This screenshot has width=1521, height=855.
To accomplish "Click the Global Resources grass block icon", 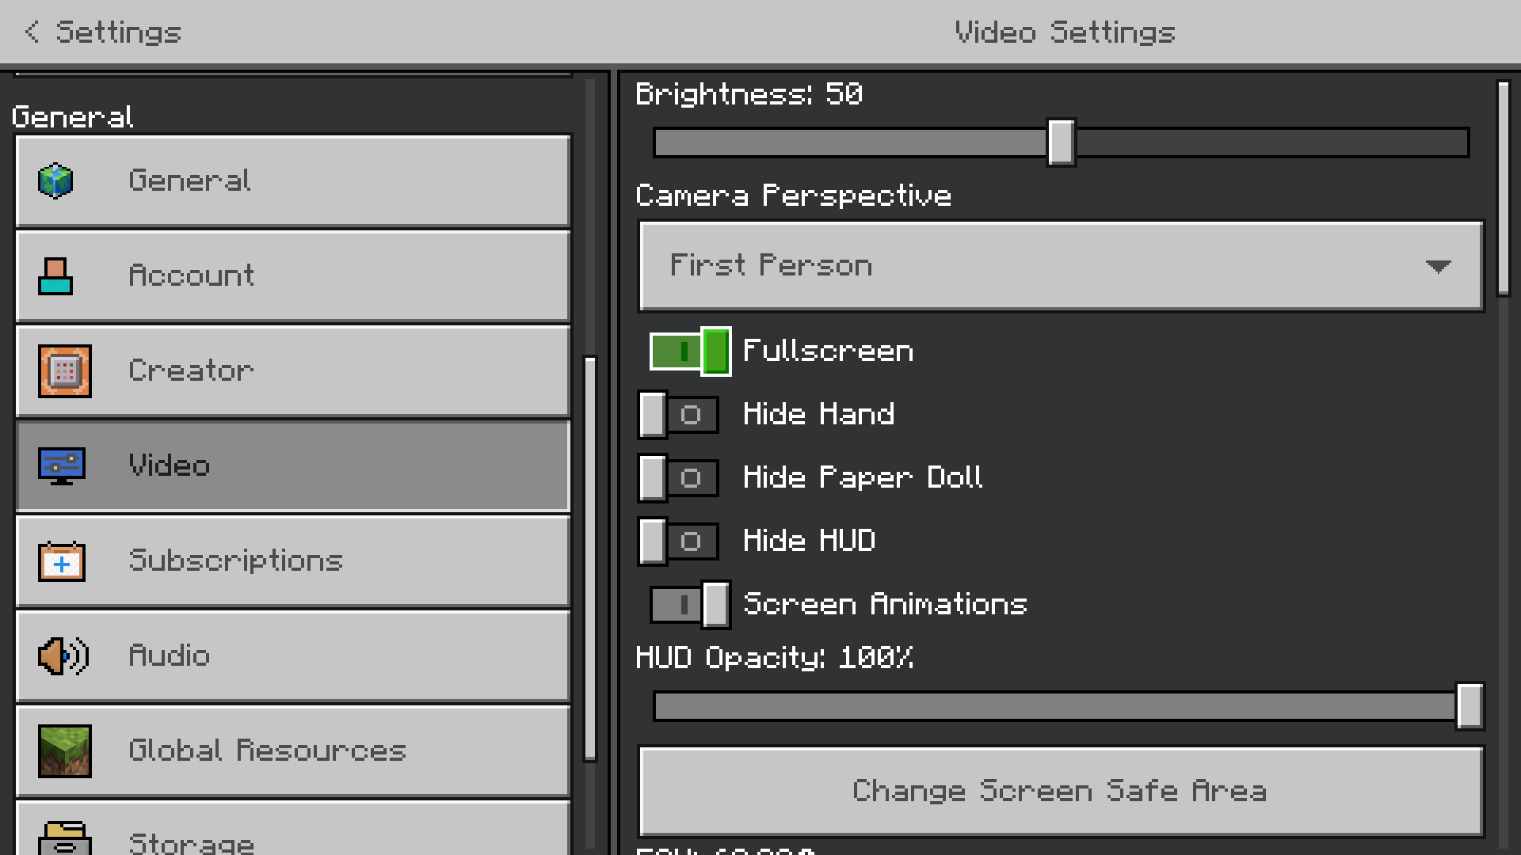I will coord(65,751).
